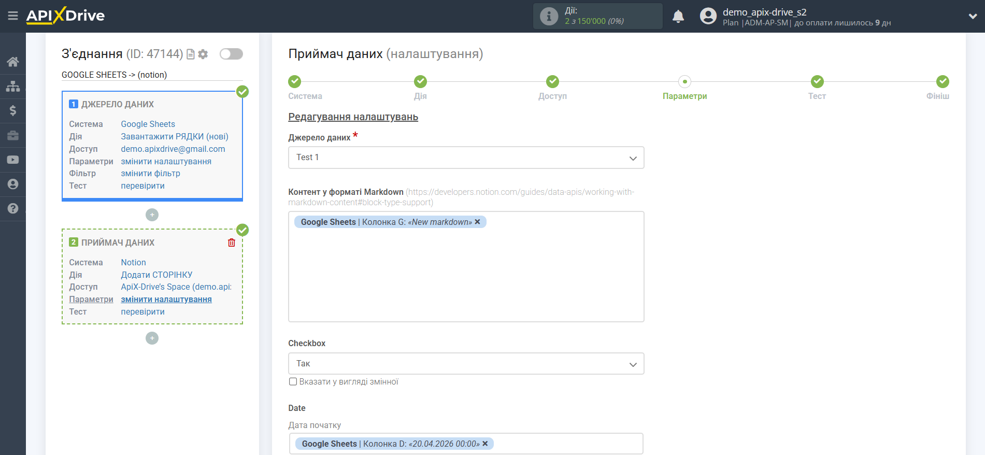Click the Редагування налаштувань heading

pyautogui.click(x=353, y=117)
